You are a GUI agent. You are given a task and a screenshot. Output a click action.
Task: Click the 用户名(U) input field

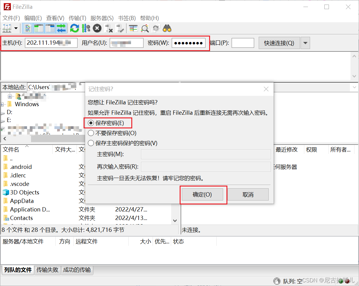pyautogui.click(x=126, y=43)
